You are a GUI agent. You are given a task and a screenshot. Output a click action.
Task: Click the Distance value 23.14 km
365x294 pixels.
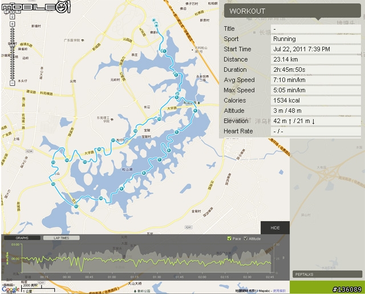pyautogui.click(x=315, y=60)
